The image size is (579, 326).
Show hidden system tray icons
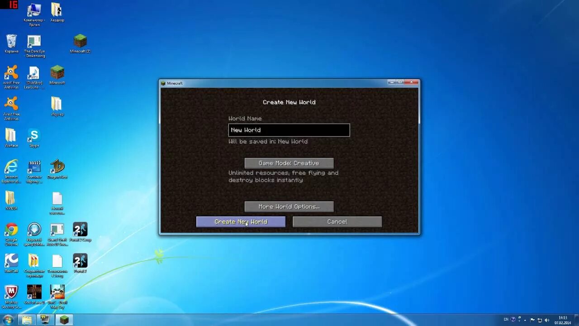[x=526, y=320]
